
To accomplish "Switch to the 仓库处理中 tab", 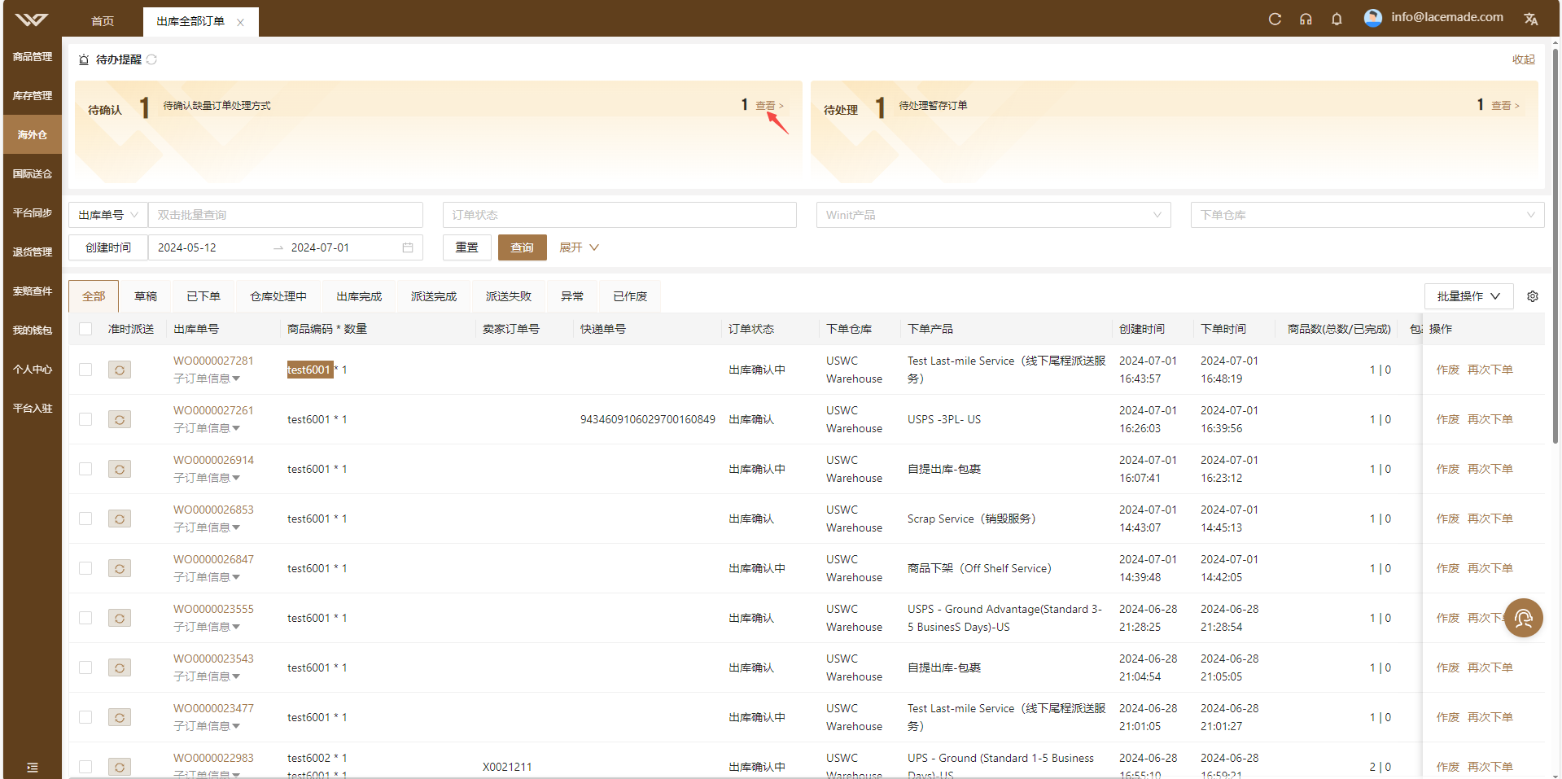I will [278, 296].
